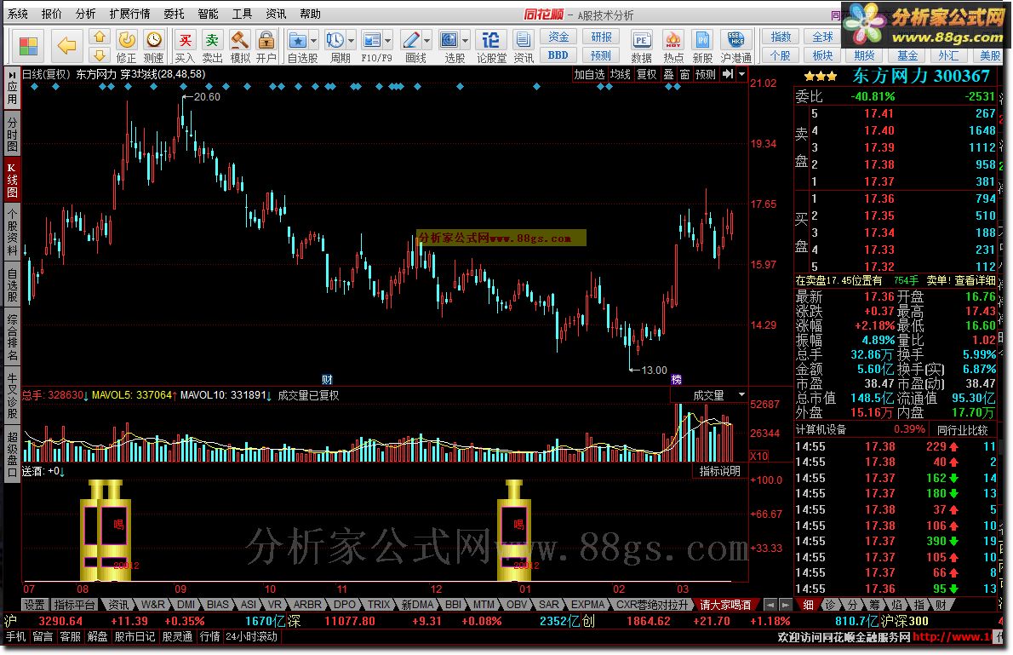Toggle 预测 forecast in chart header
The image size is (1013, 655).
[x=706, y=74]
